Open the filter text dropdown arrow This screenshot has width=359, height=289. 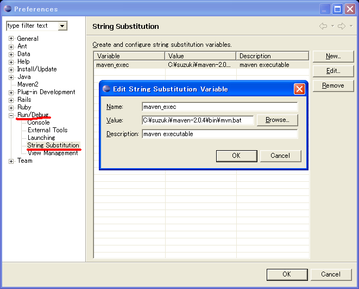click(62, 26)
